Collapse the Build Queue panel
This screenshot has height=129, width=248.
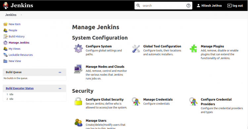pyautogui.click(x=60, y=72)
